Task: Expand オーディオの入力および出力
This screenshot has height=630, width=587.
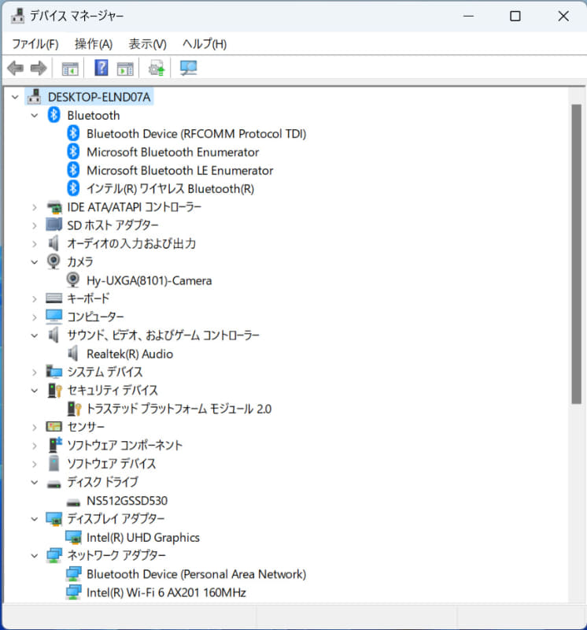Action: pos(35,244)
